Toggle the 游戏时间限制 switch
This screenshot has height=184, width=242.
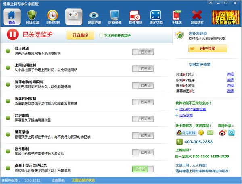143,102
